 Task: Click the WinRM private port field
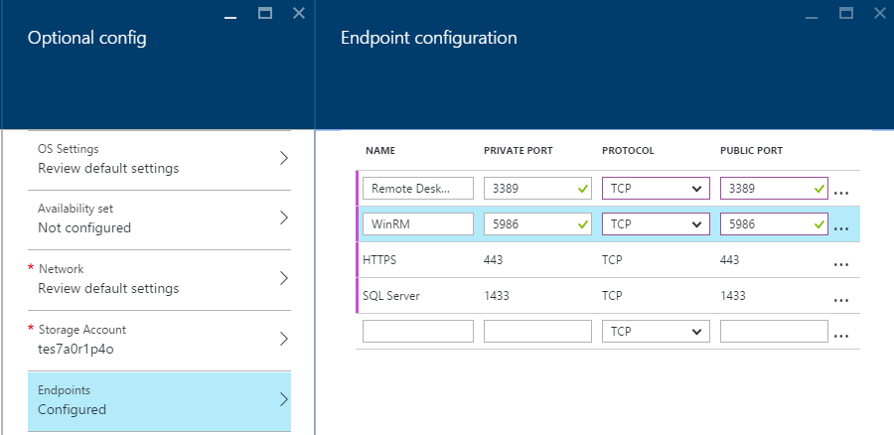click(x=528, y=224)
